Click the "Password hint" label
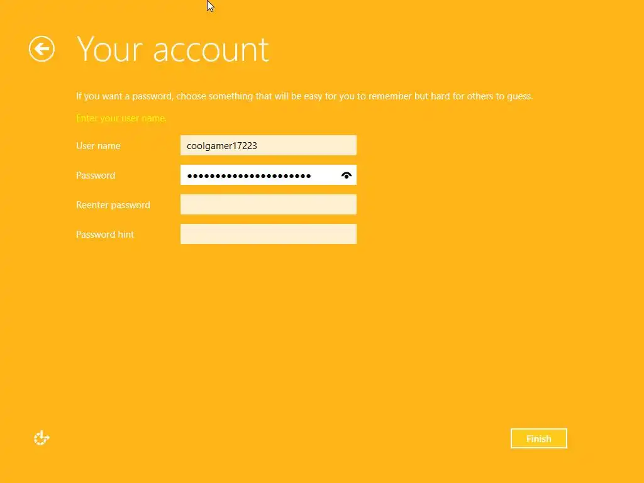Viewport: 644px width, 483px height. tap(105, 235)
